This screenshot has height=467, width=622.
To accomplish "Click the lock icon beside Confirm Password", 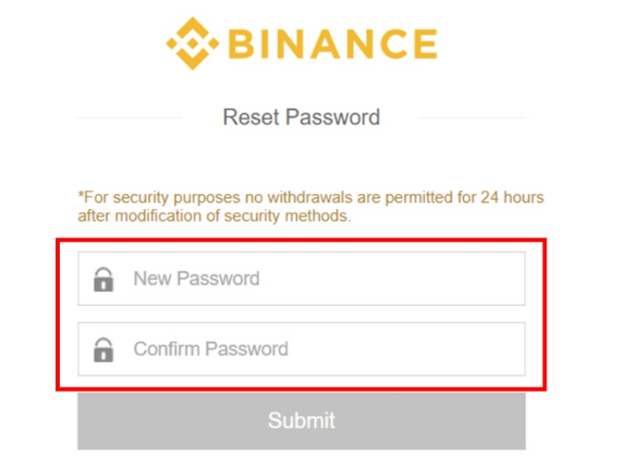I will pos(103,350).
